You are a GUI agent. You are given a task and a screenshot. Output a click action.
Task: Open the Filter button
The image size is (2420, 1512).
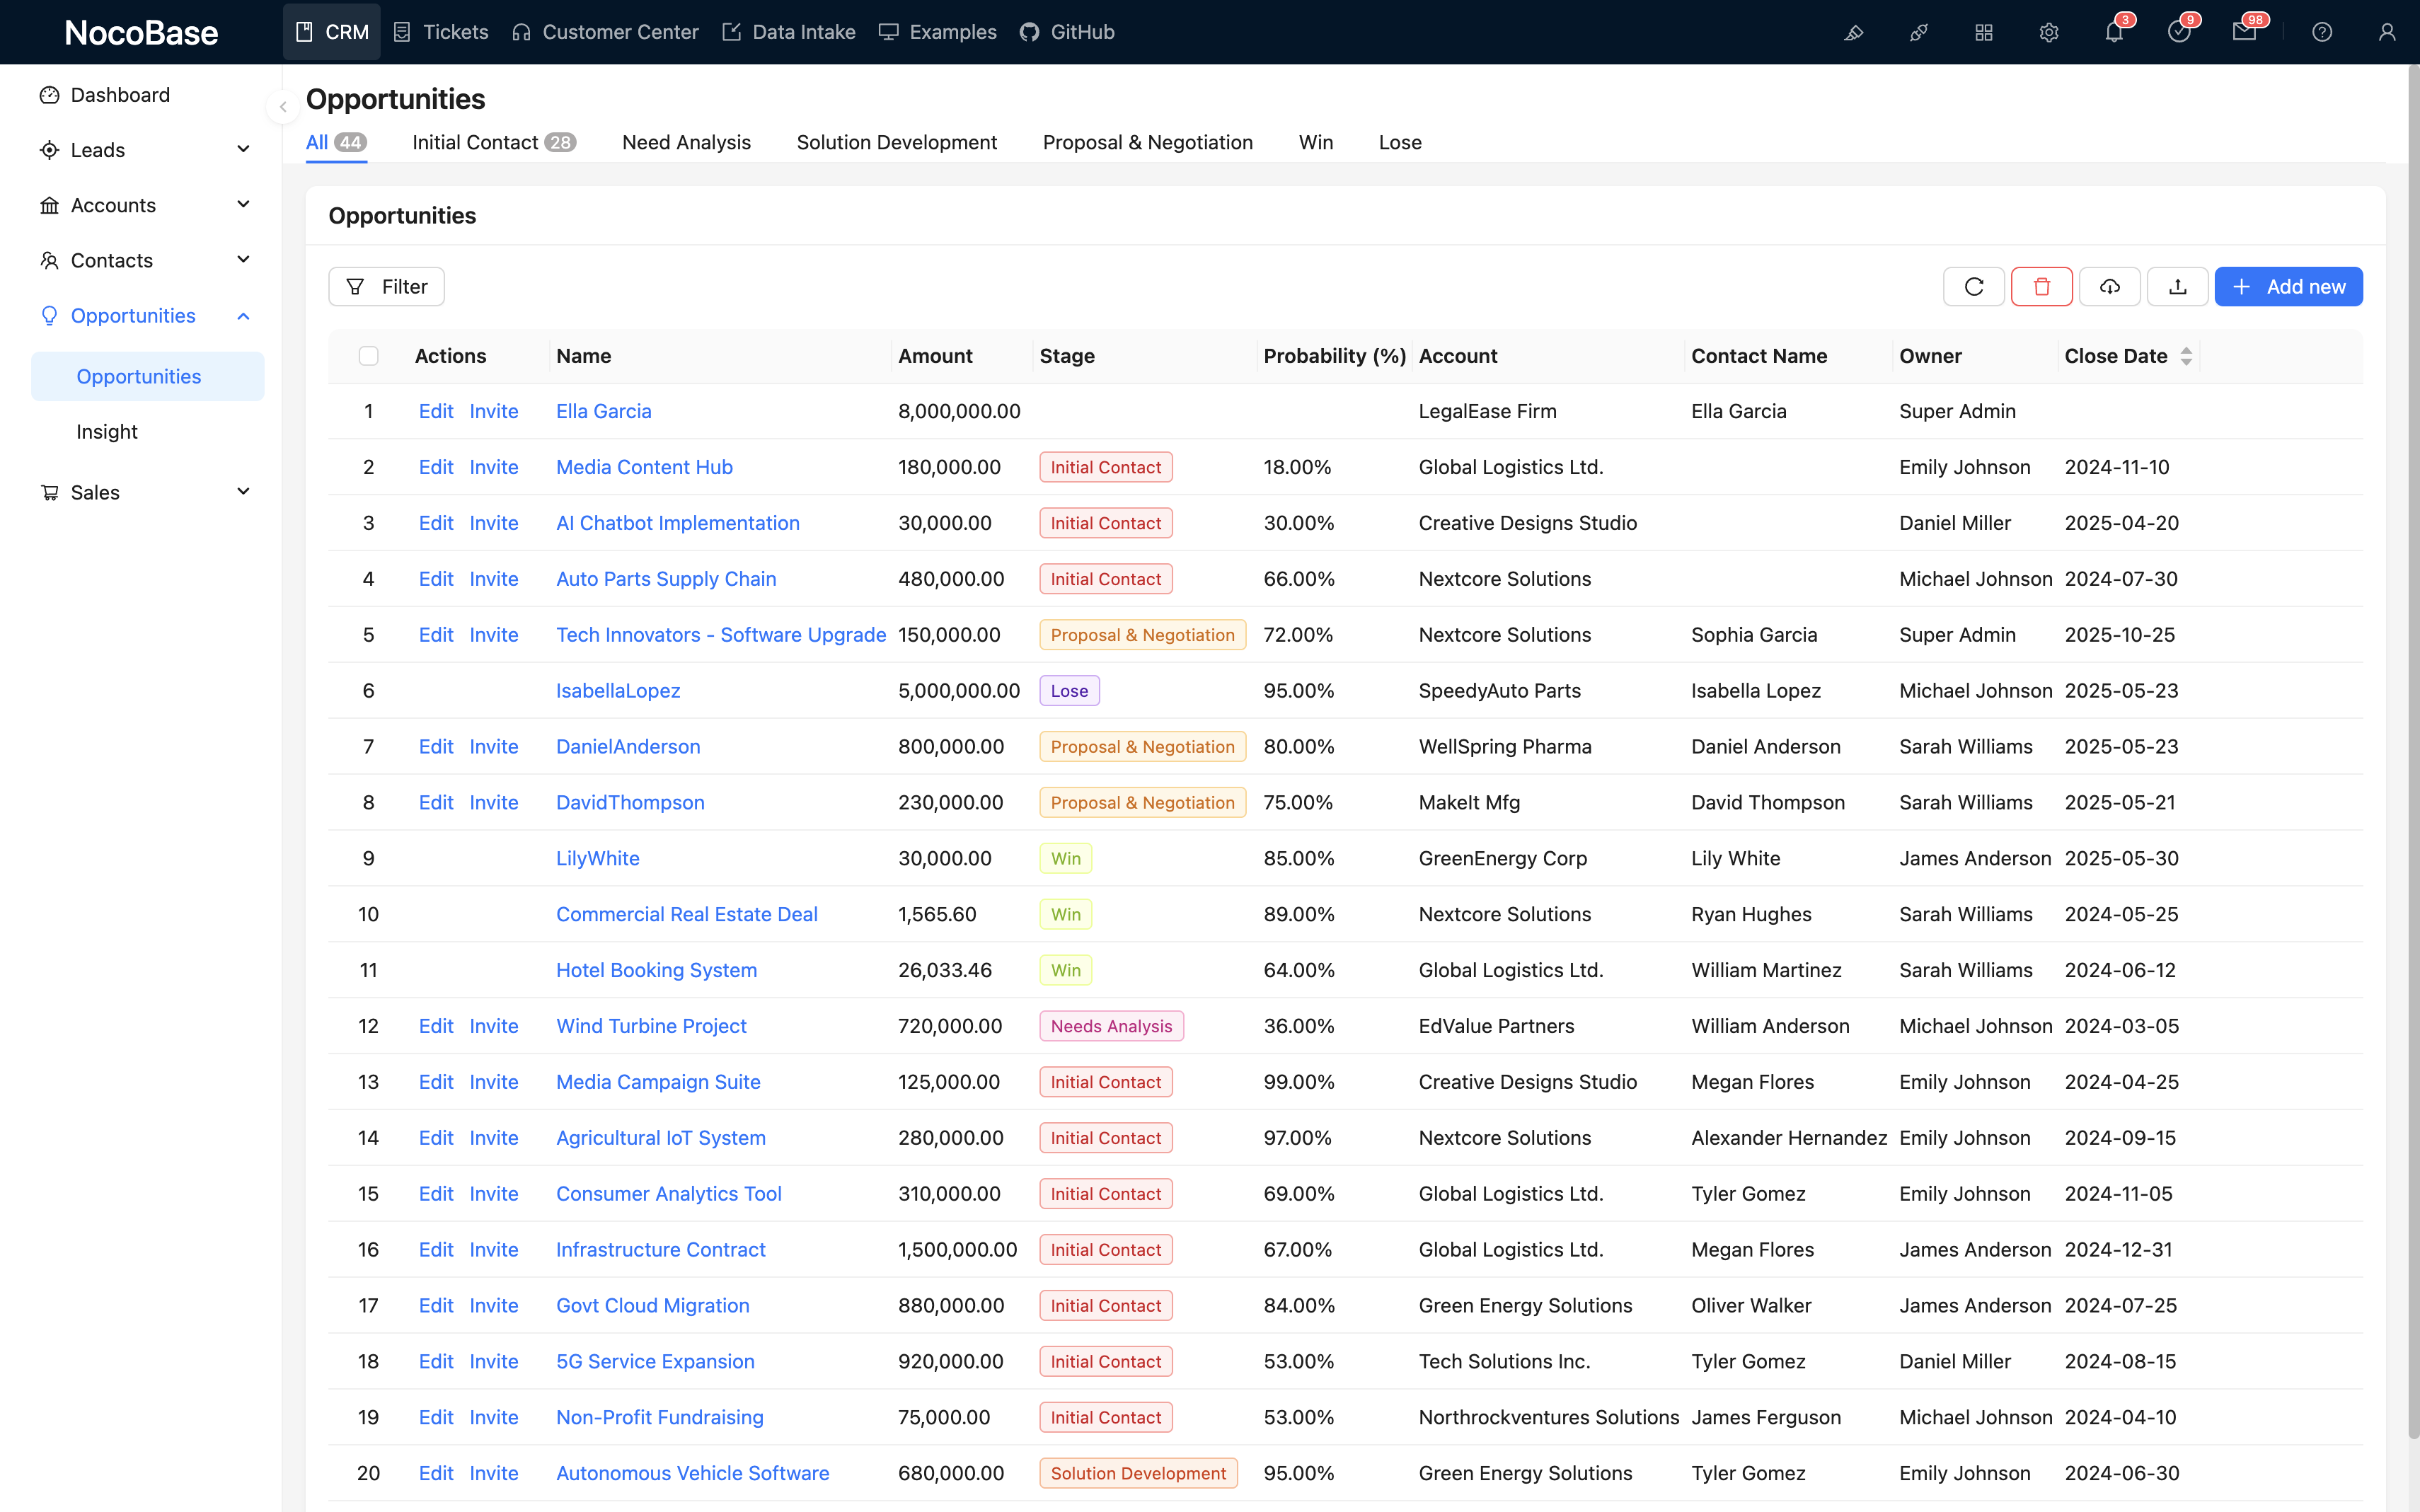(x=386, y=287)
